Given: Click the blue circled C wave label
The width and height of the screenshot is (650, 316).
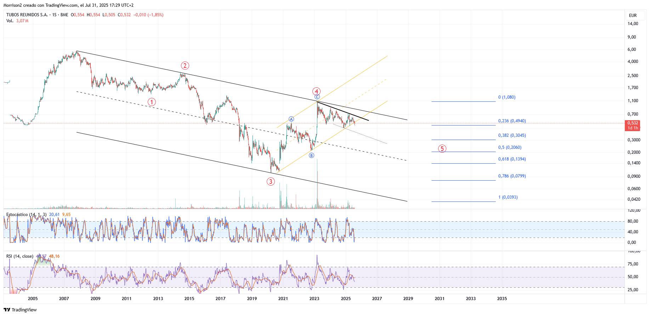Looking at the screenshot, I should coord(317,97).
